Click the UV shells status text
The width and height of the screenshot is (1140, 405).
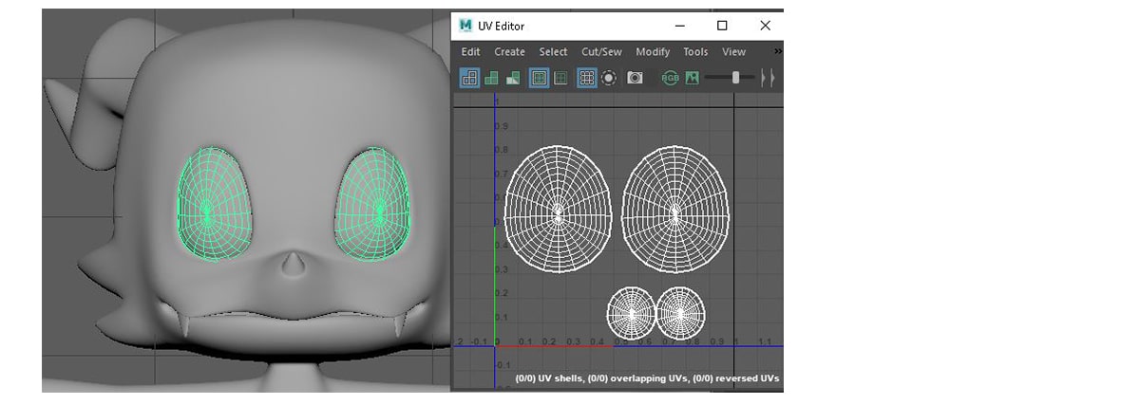click(647, 377)
